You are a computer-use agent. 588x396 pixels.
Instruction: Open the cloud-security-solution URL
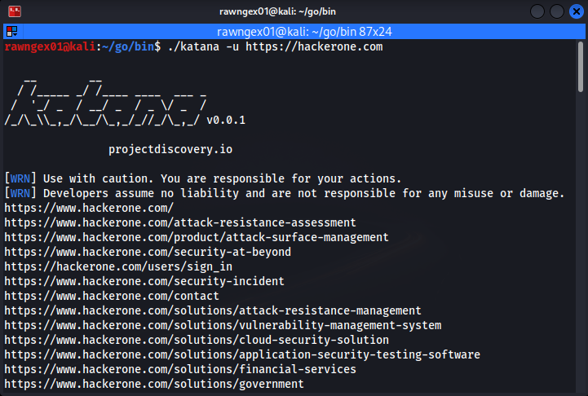pos(197,340)
